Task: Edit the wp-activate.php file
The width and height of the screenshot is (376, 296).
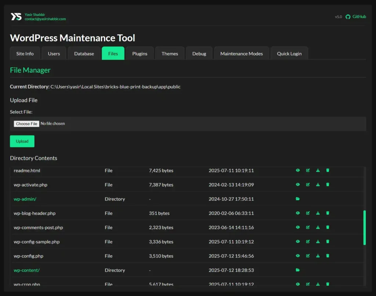Action: point(308,184)
